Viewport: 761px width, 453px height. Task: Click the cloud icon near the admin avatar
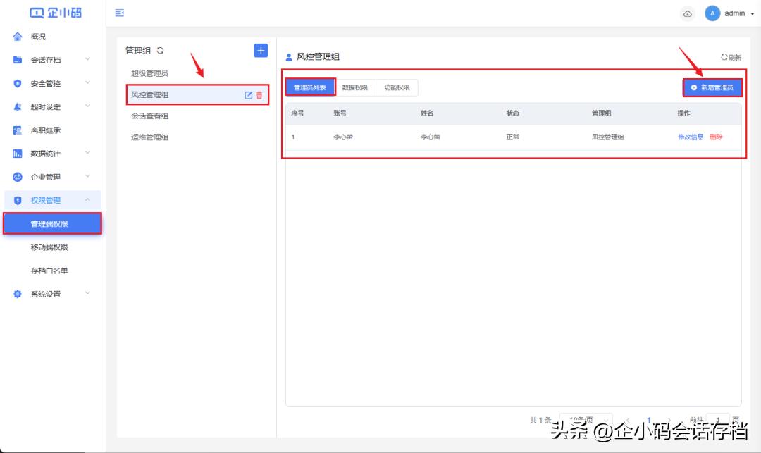coord(688,13)
